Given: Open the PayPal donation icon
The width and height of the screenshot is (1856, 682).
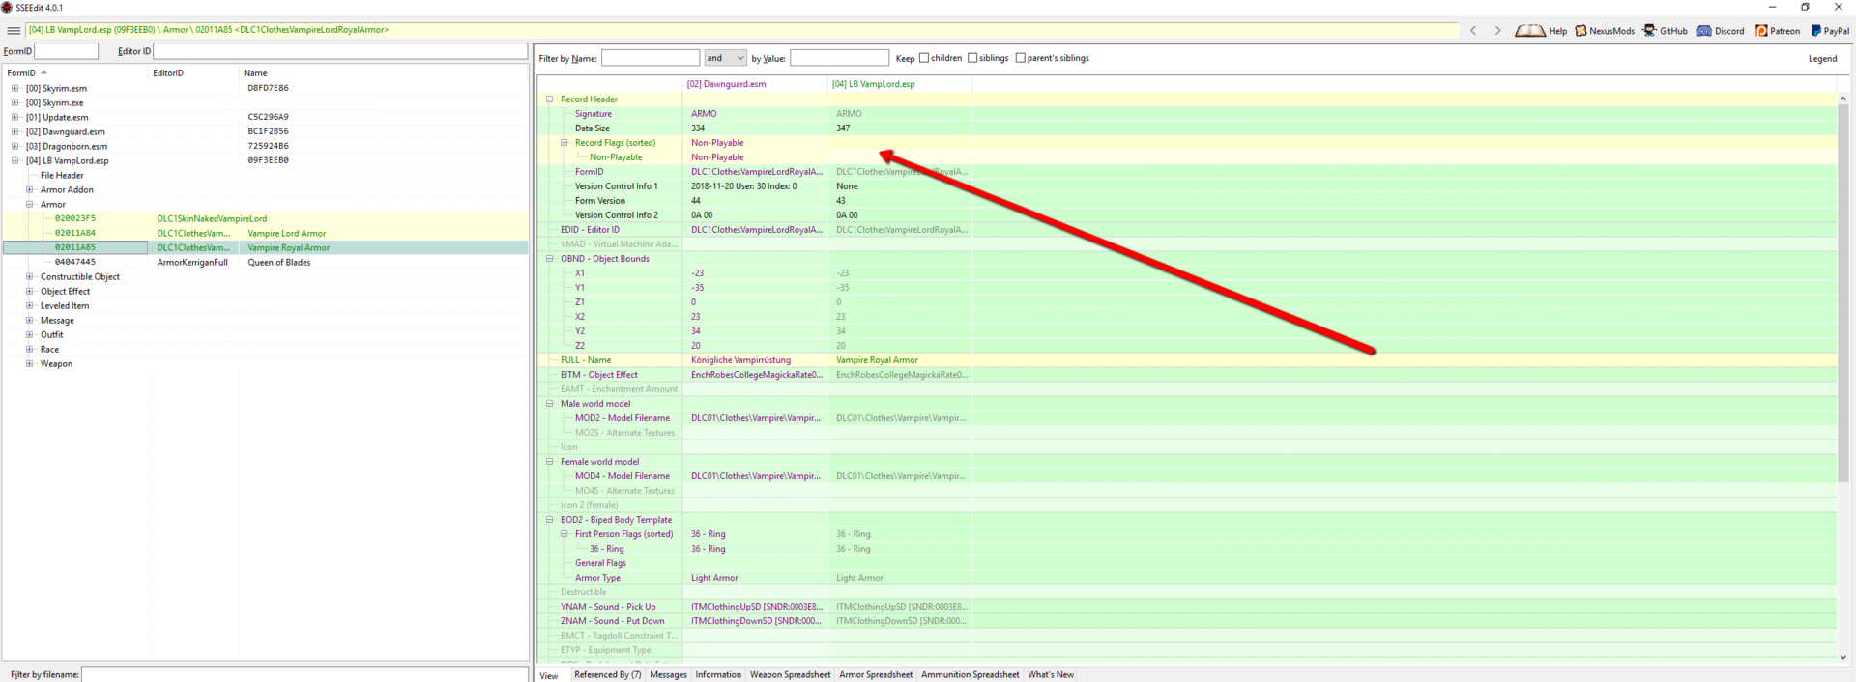Looking at the screenshot, I should [1816, 31].
